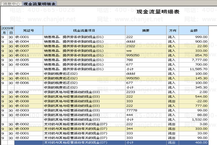Click amount cell 999.00
The height and width of the screenshot is (145, 217).
[193, 37]
